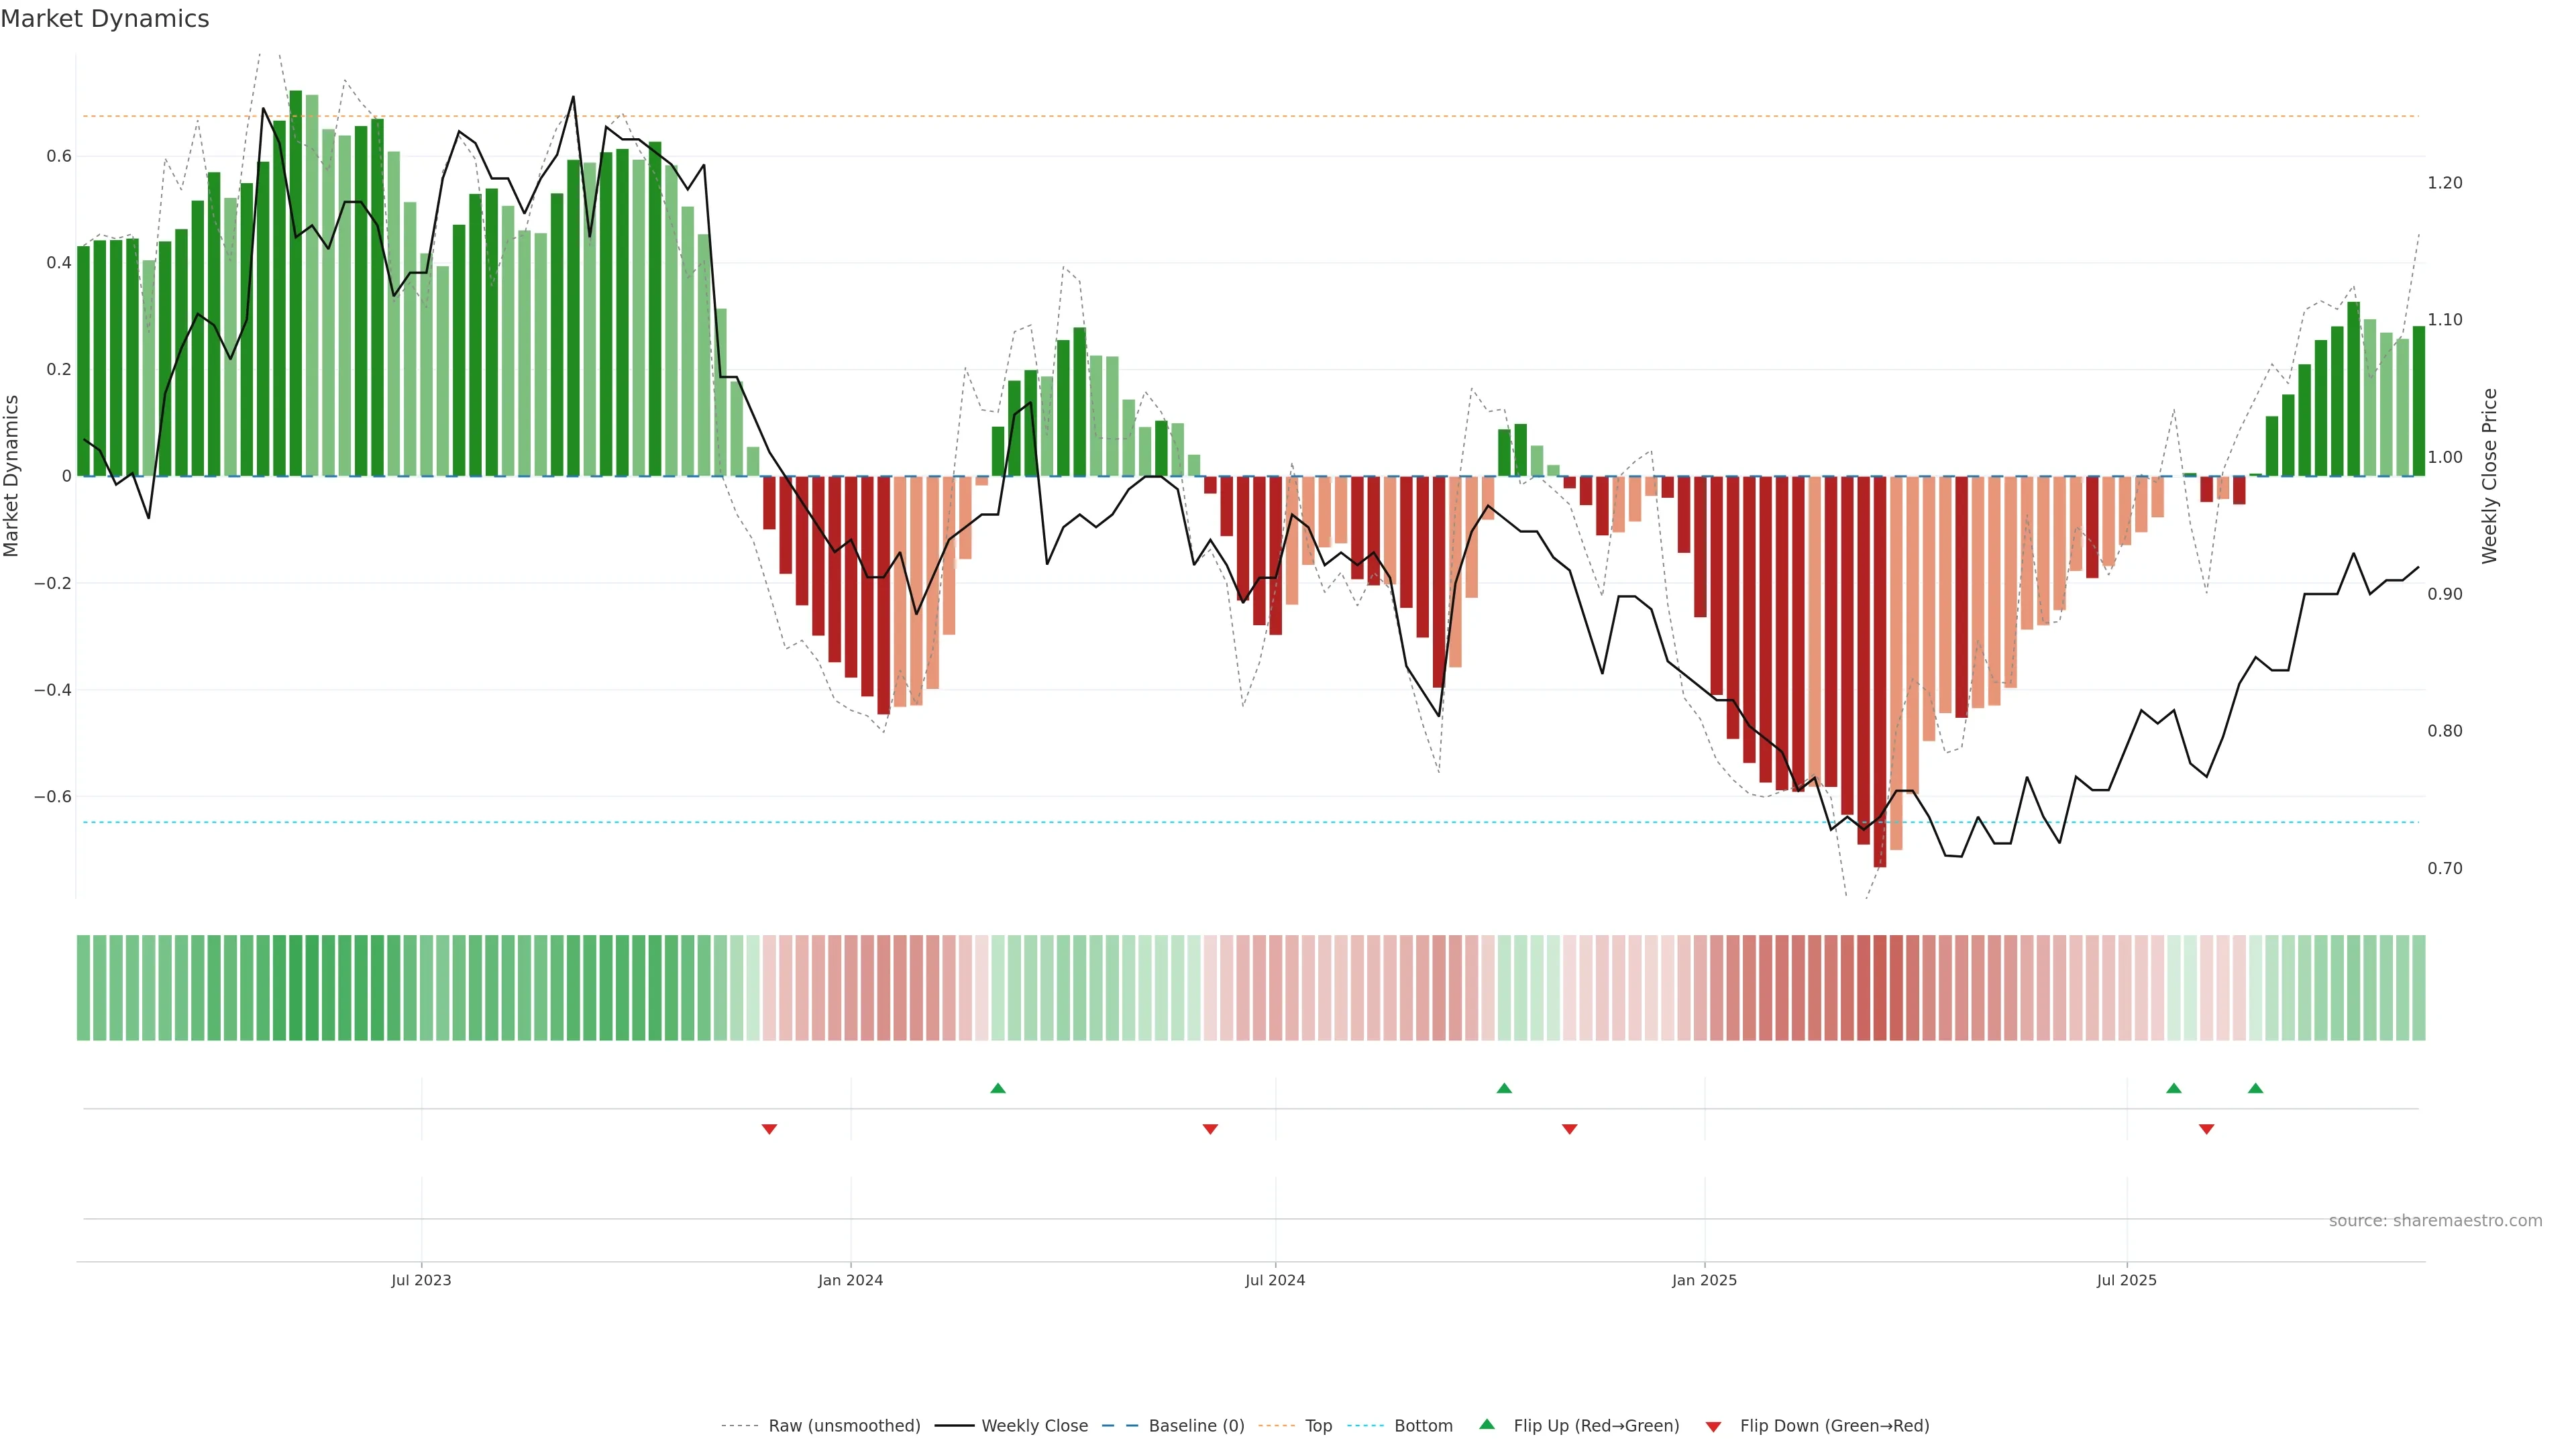This screenshot has width=2576, height=1449.
Task: Click red flip-down marker before Jul 2024
Action: [1210, 1129]
